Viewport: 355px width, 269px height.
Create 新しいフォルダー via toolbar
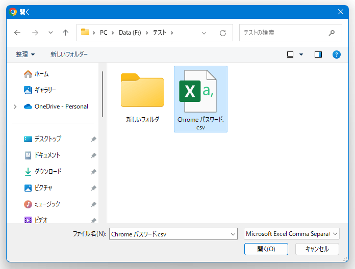pos(69,54)
